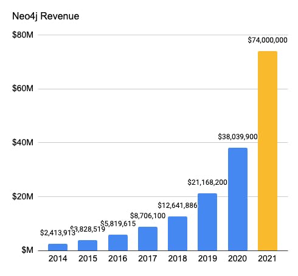Click the 2019 year label
The width and height of the screenshot is (298, 276).
[207, 258]
